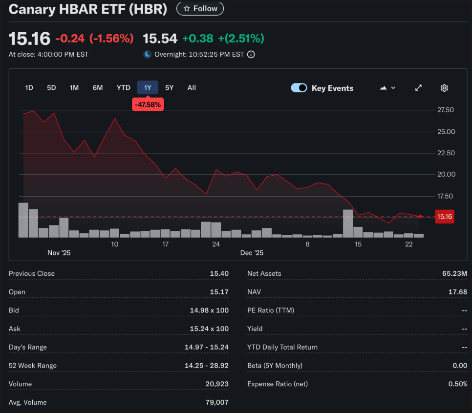Screen dimensions: 472x413
Task: Click the Canary HBAR ETF title
Action: 88,9
